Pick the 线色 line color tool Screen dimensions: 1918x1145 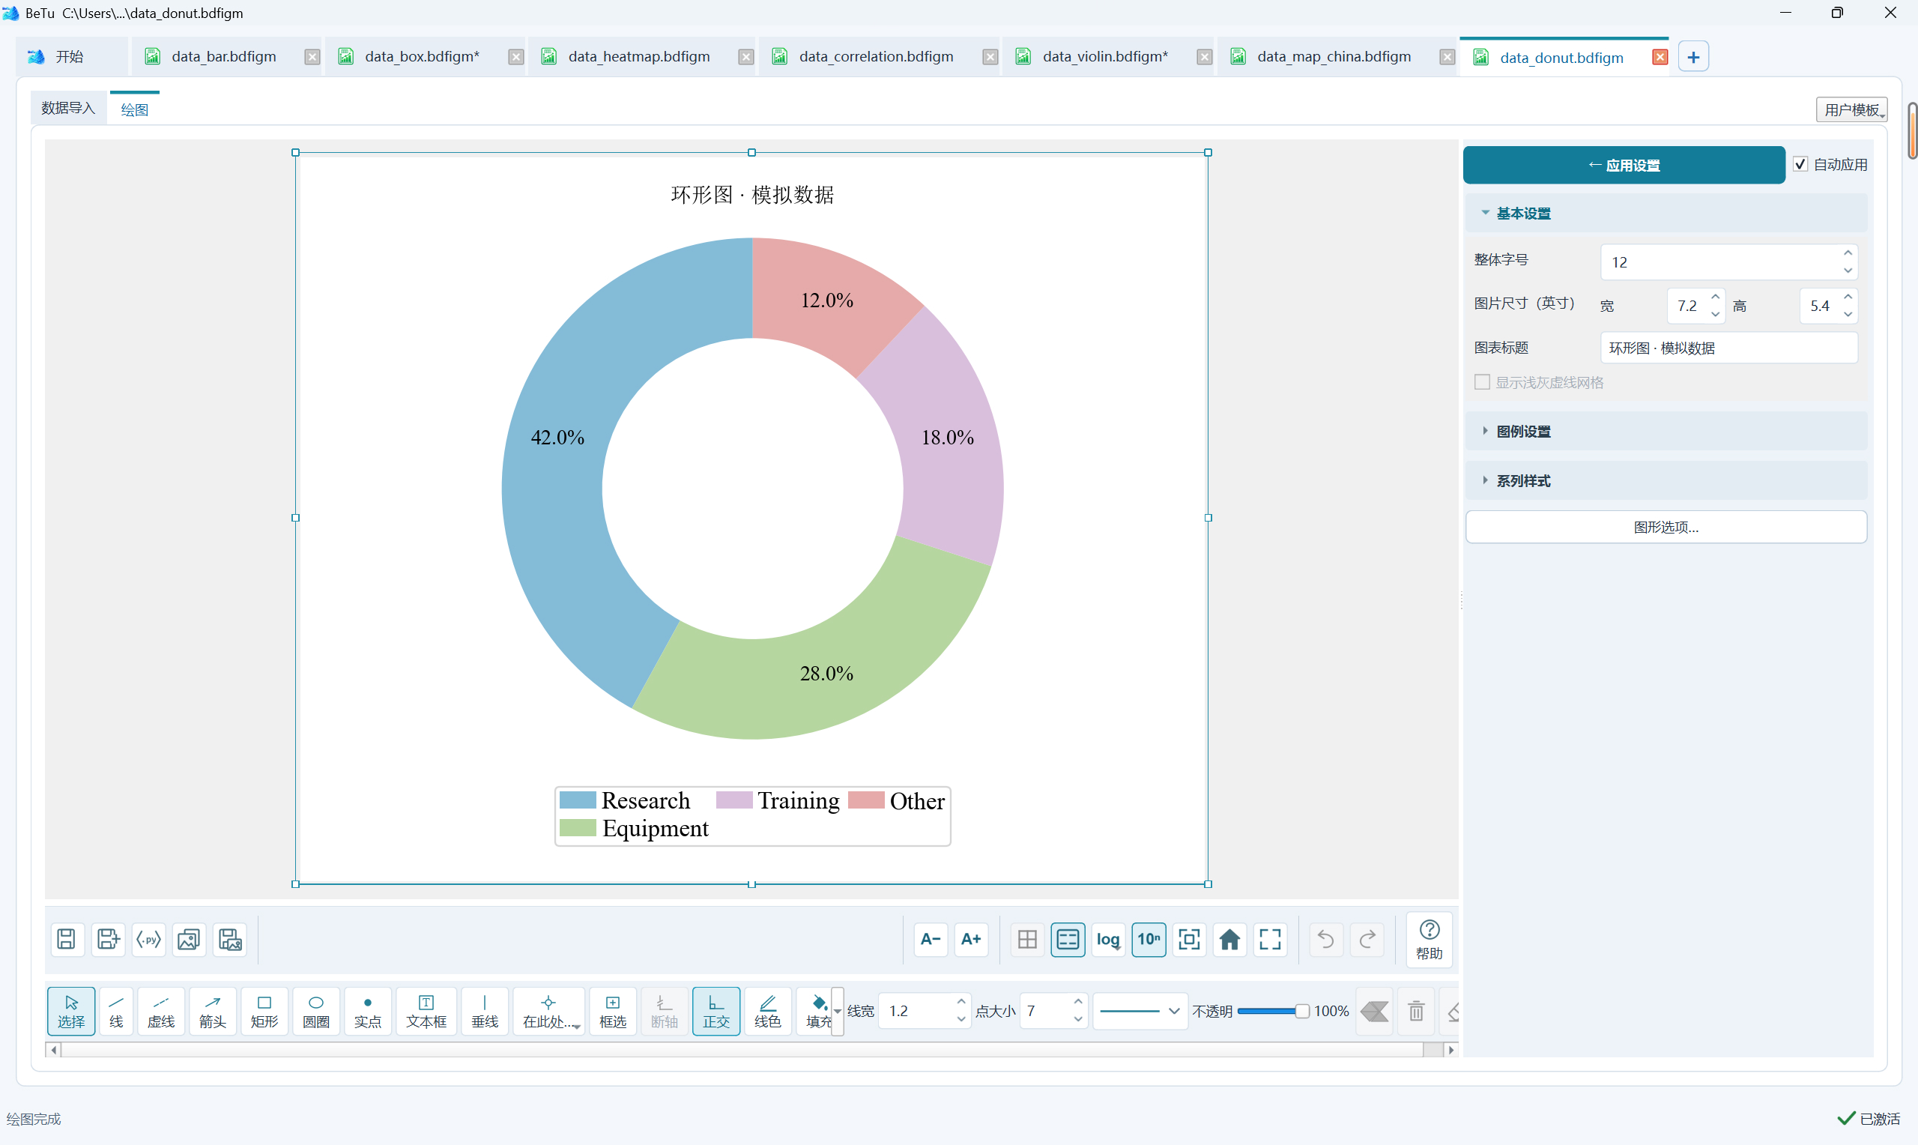click(767, 1011)
